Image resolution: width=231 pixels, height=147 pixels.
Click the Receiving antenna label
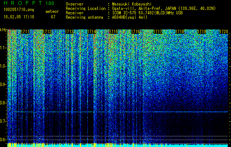[84, 17]
